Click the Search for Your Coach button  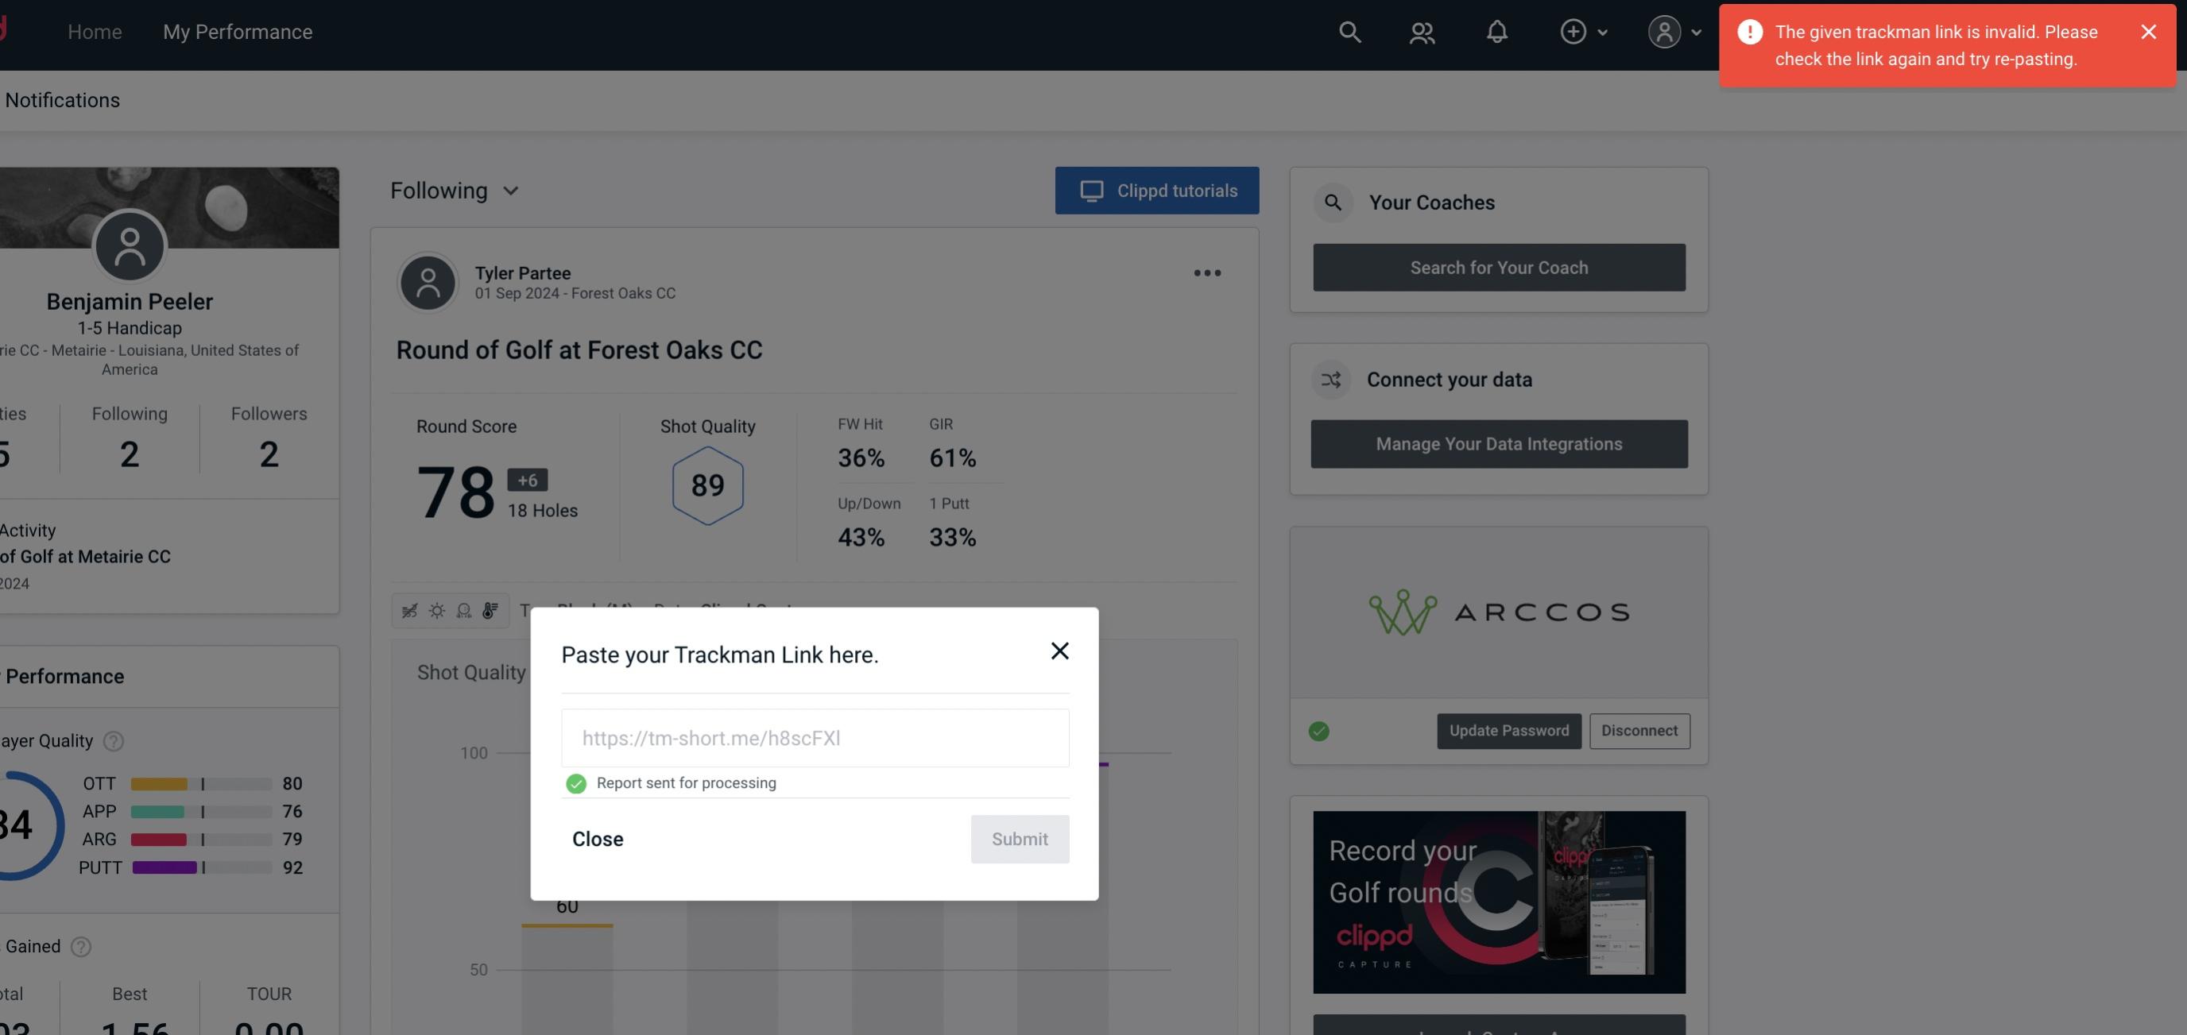1500,268
